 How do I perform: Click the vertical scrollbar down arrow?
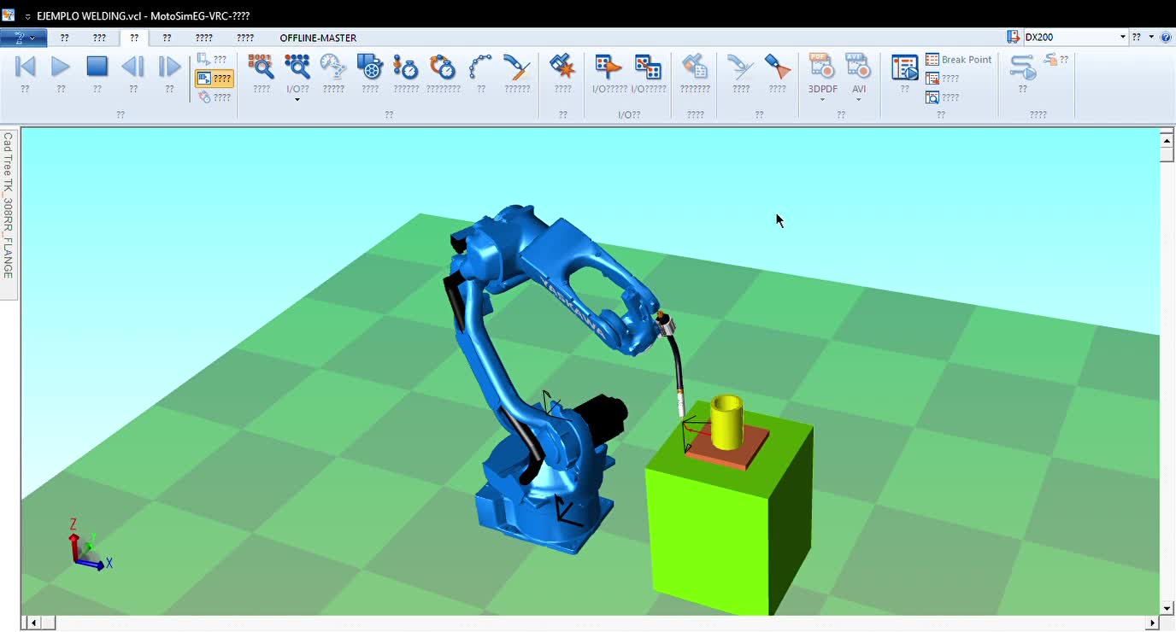pos(1167,608)
